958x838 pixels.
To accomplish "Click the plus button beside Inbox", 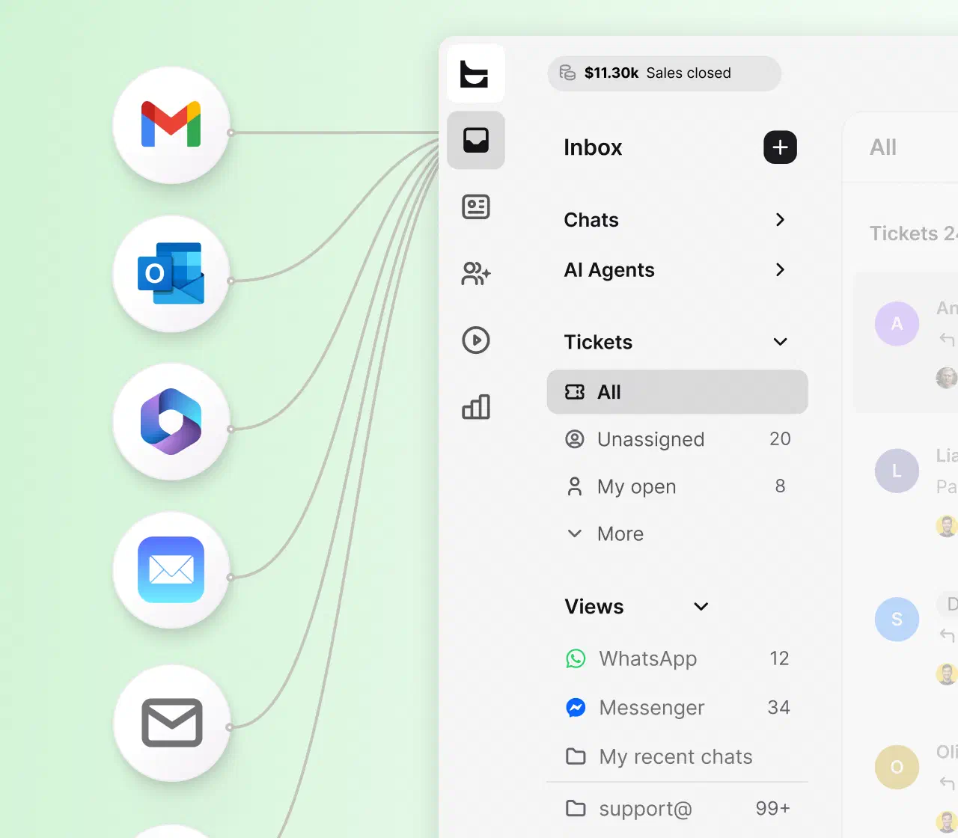I will click(x=780, y=147).
